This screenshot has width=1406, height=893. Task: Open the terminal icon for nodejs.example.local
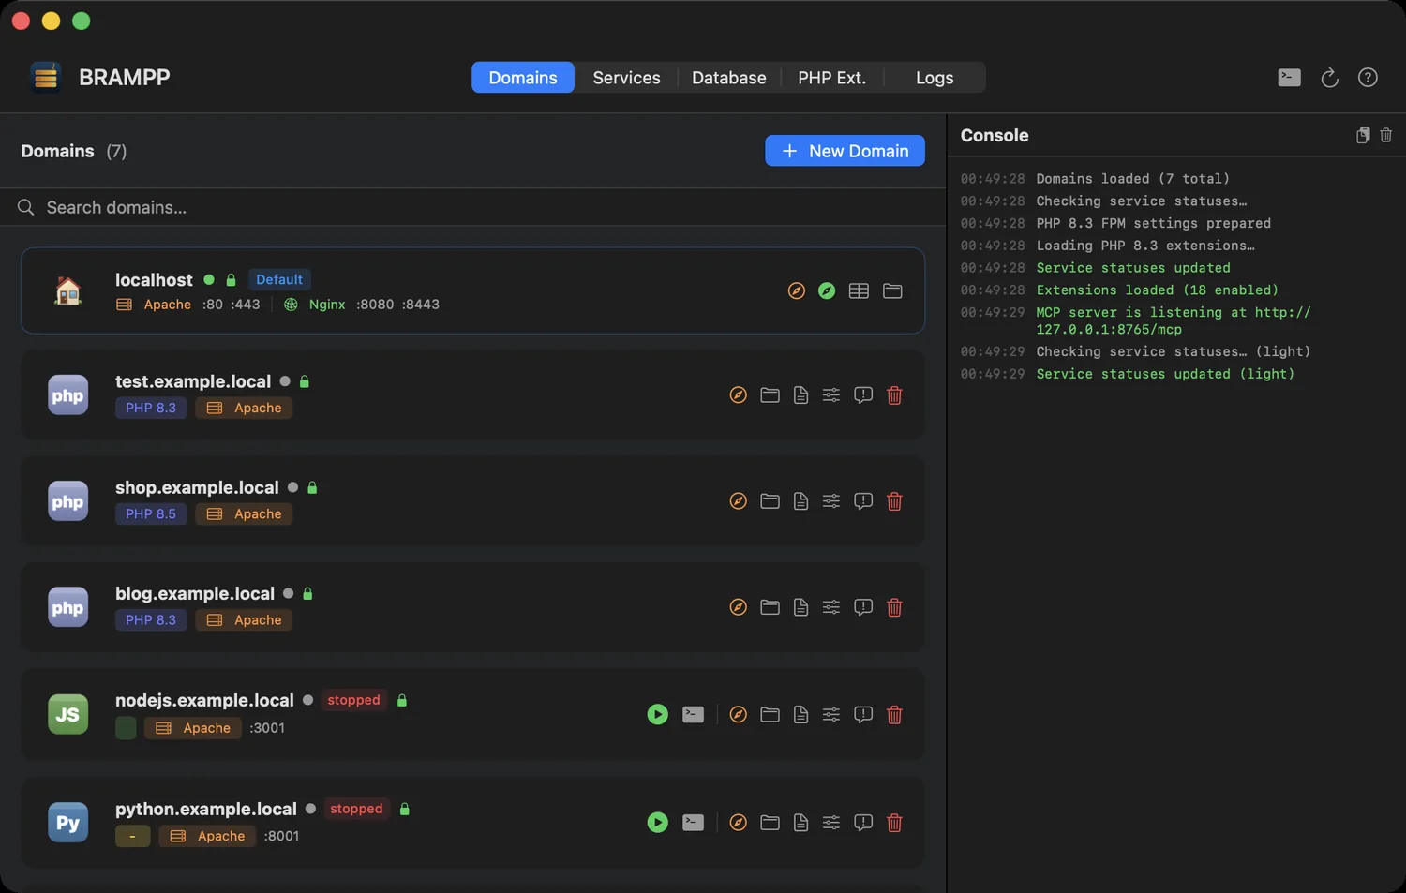tap(693, 714)
